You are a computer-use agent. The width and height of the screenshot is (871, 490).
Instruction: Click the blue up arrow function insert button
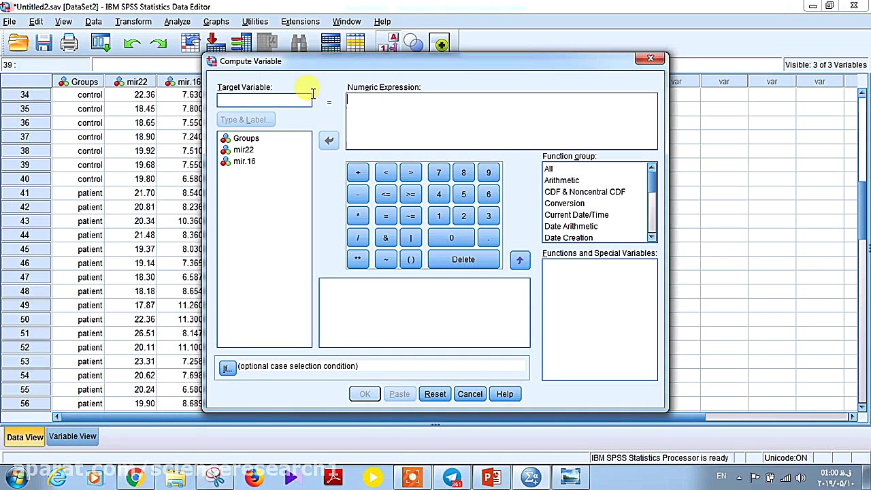pyautogui.click(x=520, y=260)
